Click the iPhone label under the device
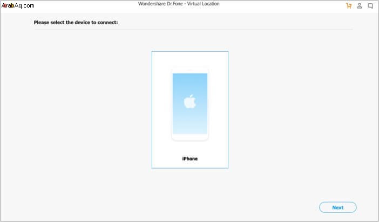379x222 pixels. [x=189, y=158]
